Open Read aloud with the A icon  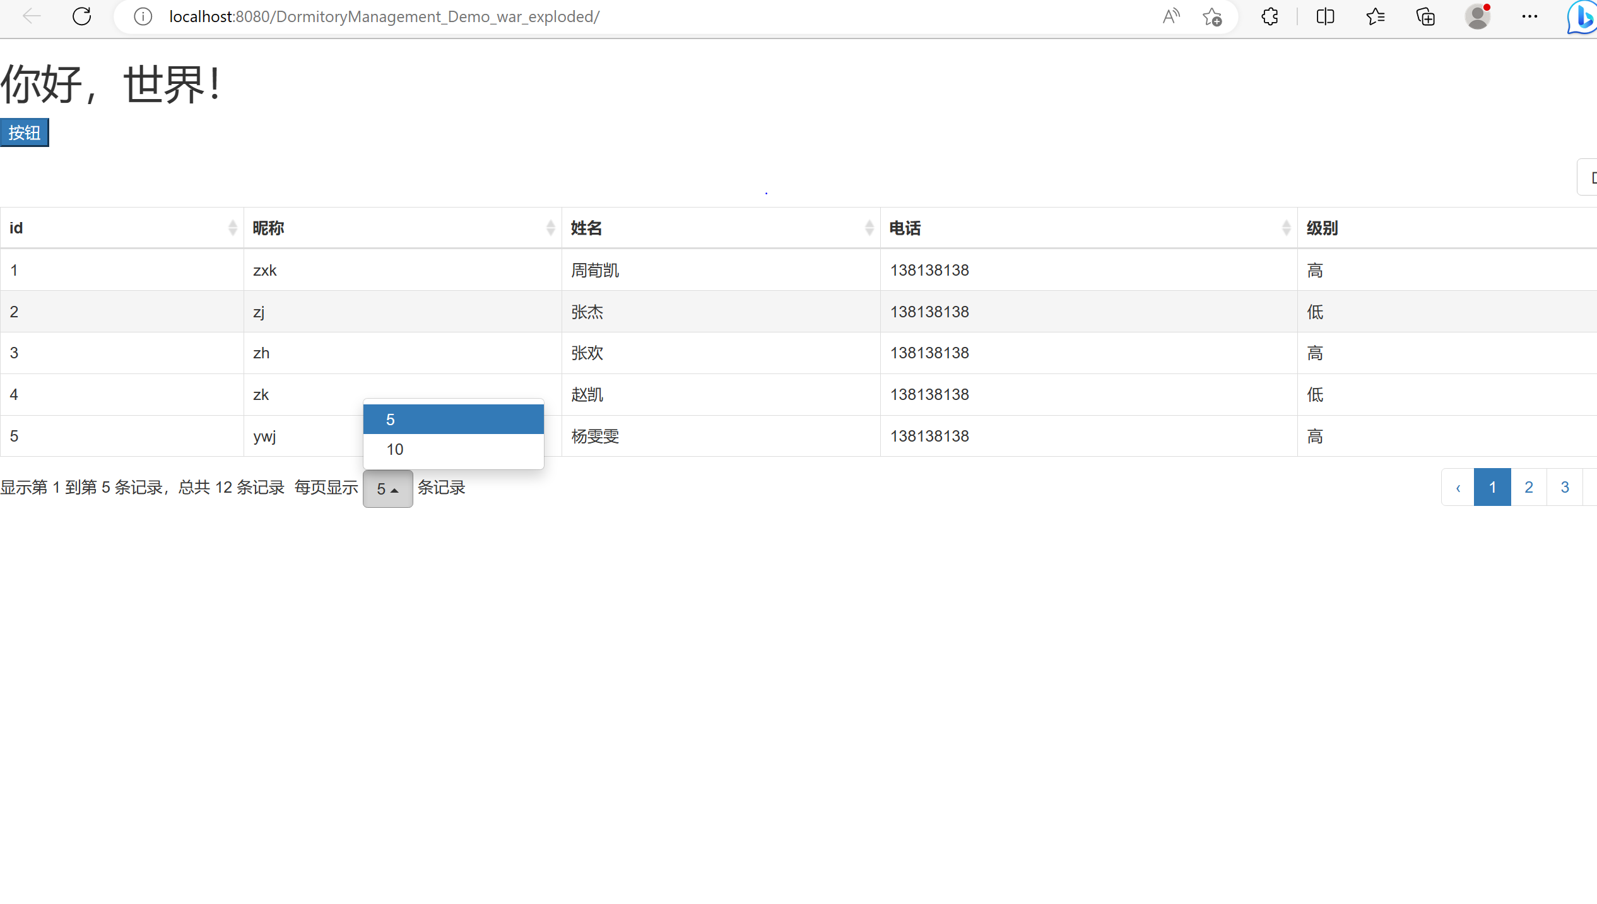pyautogui.click(x=1171, y=16)
